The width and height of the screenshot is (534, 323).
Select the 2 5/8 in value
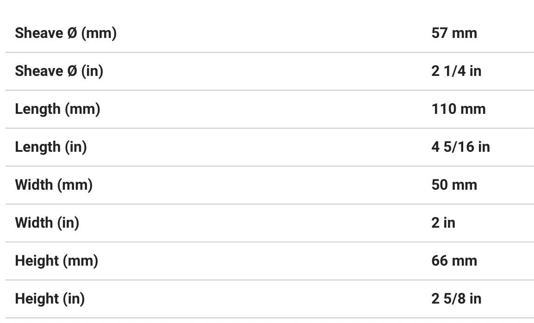point(456,299)
